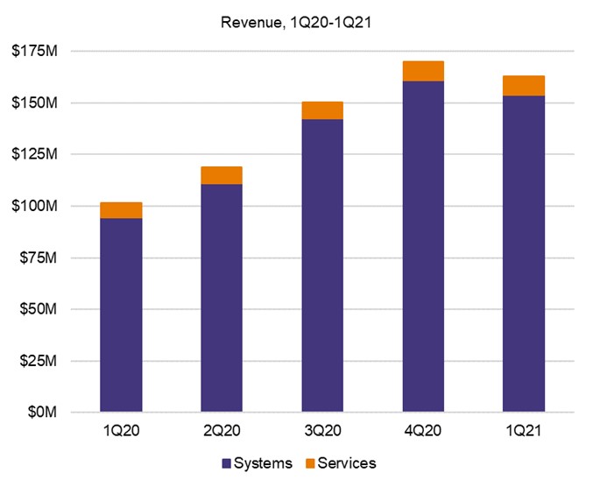Select the 1Q20 purple Systems bar
Screen dimensions: 593x487
point(121,315)
